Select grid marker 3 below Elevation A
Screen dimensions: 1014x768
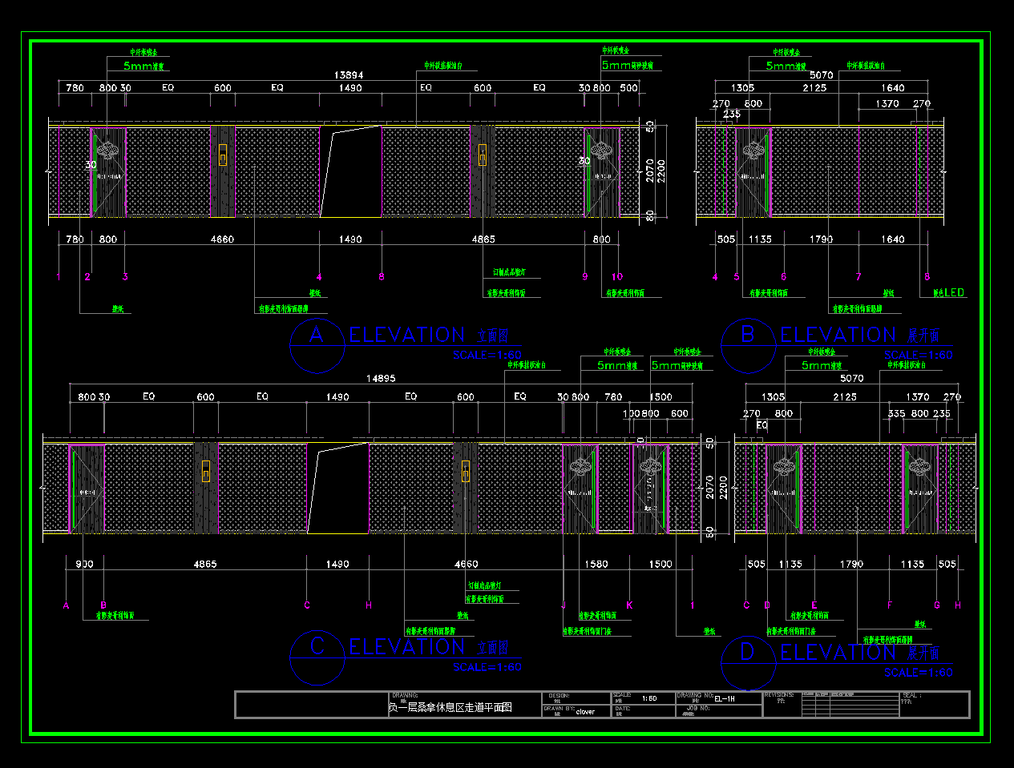click(x=125, y=277)
